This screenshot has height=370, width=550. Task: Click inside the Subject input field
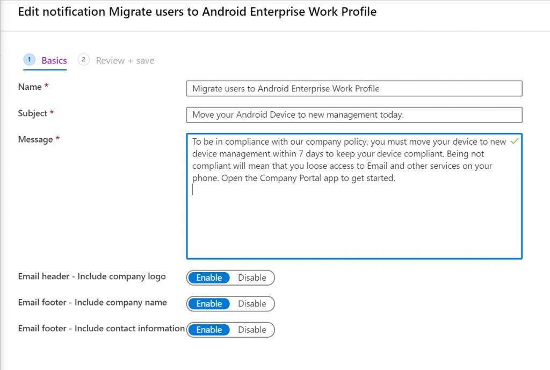tap(353, 115)
